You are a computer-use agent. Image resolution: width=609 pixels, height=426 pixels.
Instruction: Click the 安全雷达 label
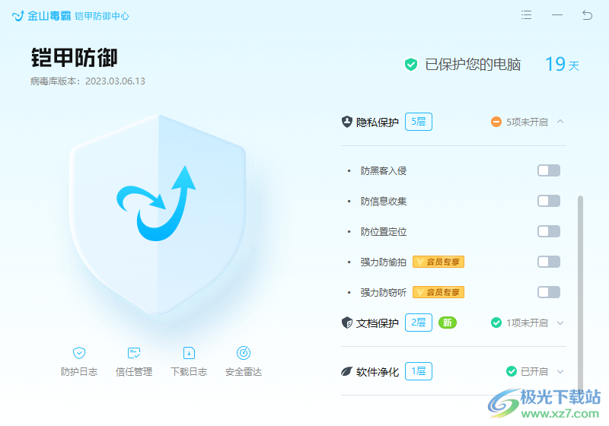[x=244, y=372]
